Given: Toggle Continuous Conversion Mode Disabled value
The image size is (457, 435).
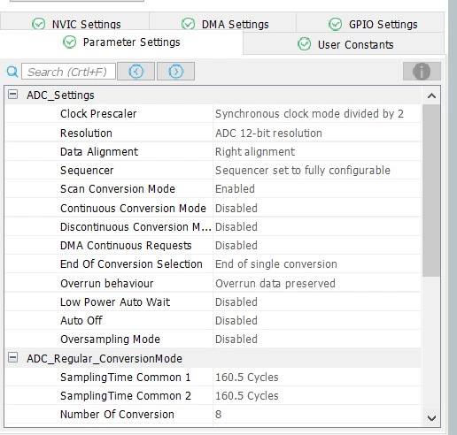Looking at the screenshot, I should (x=317, y=209).
